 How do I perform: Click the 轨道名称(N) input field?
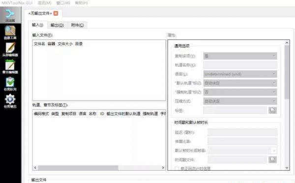pos(240,65)
